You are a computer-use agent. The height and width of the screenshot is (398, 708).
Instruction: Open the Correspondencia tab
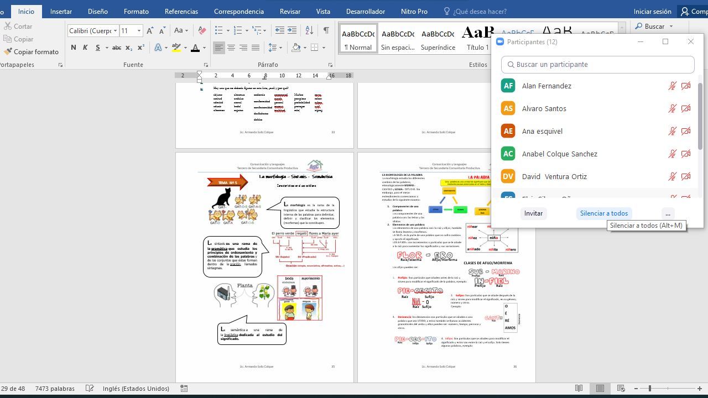click(239, 11)
